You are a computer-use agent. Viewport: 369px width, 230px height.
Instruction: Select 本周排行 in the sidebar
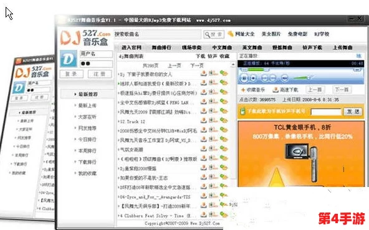click(87, 151)
